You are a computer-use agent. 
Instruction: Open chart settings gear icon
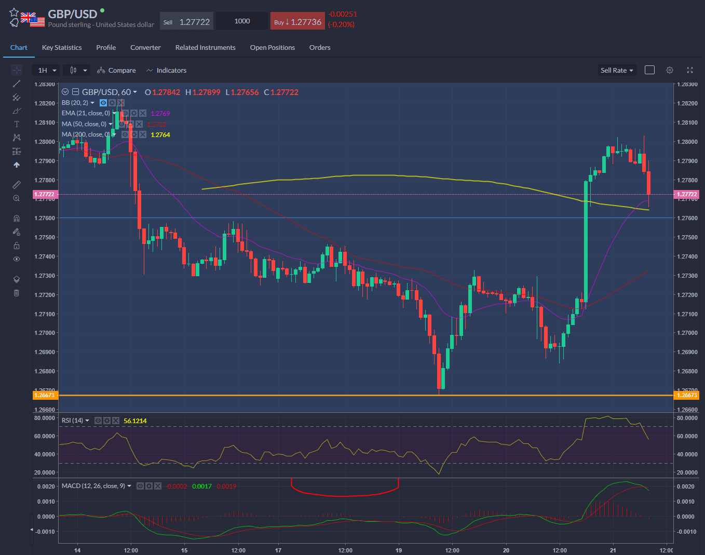[x=670, y=70]
